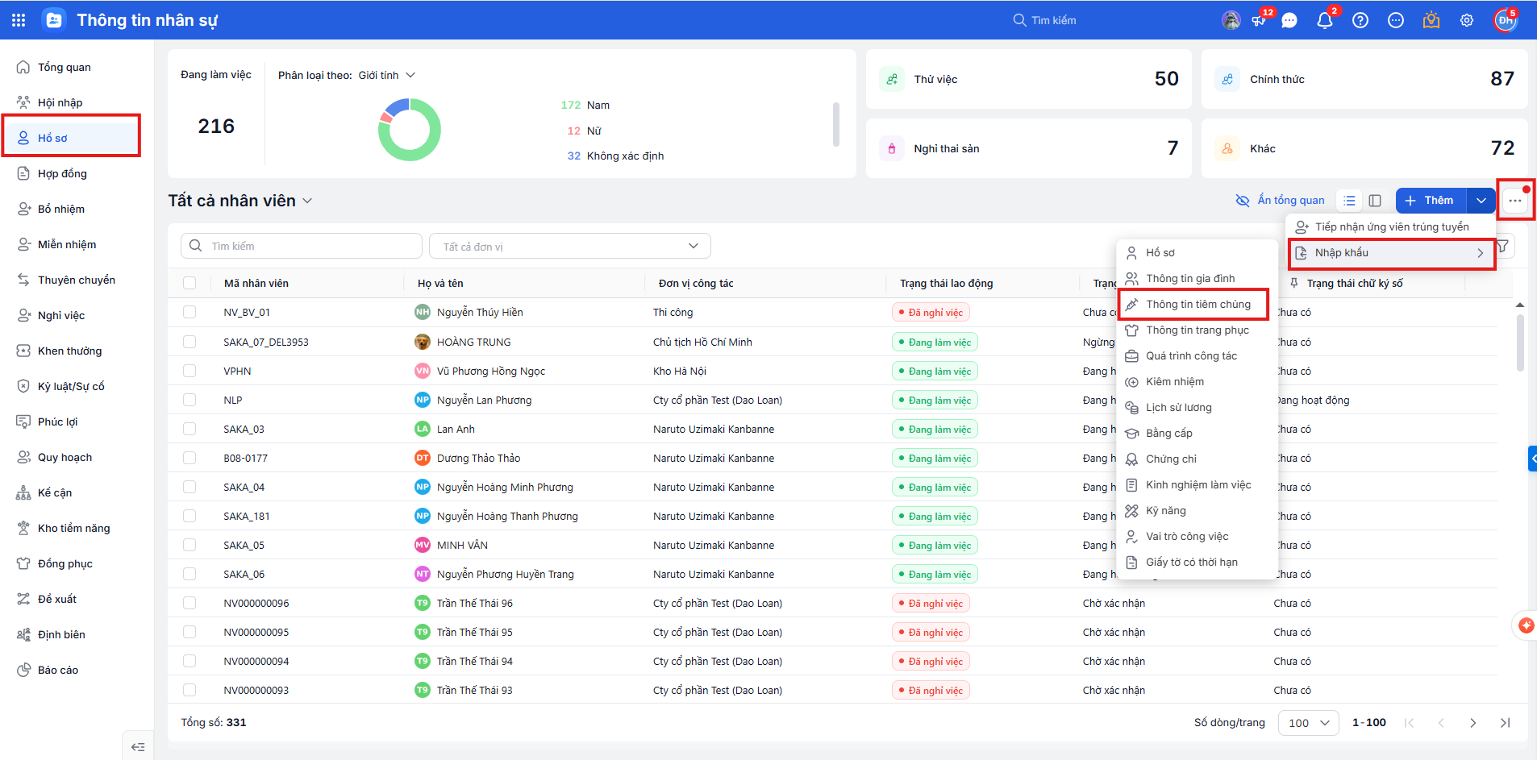Screen dimensions: 1537x760
Task: Select Lịch sử lương import option
Action: click(1197, 408)
